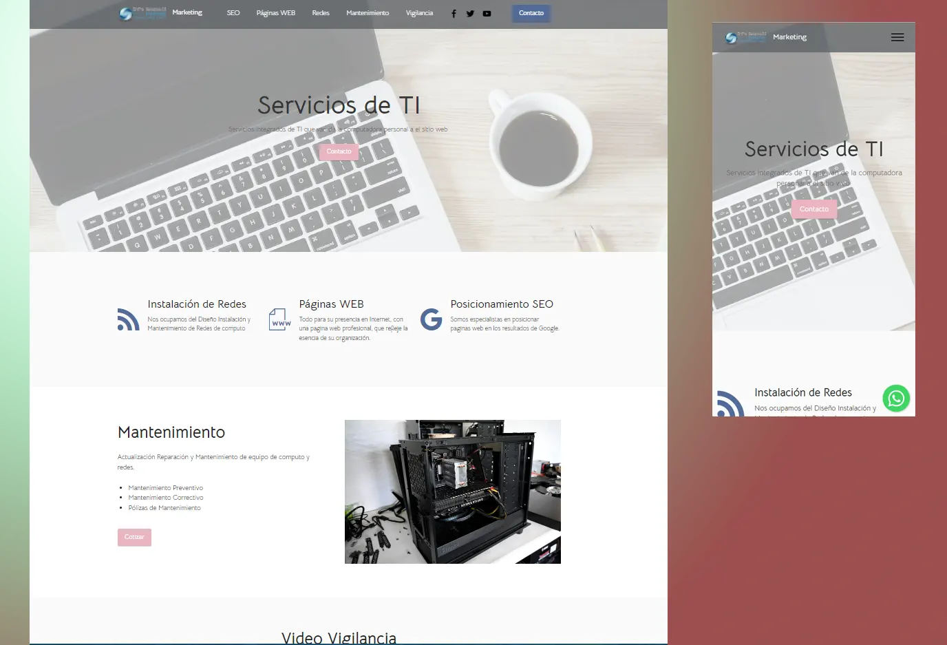Select Mantenimiento in the top menu
The width and height of the screenshot is (947, 645).
[368, 13]
